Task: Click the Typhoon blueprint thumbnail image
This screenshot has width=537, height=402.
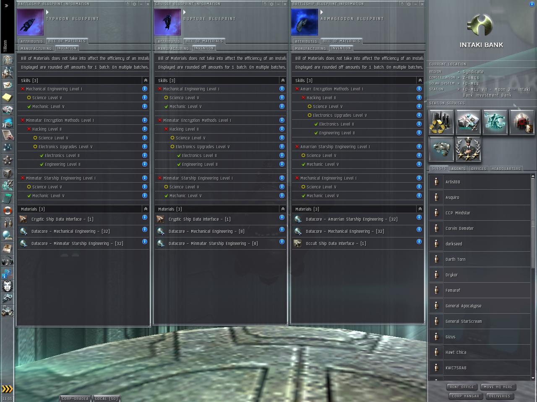Action: 30,22
